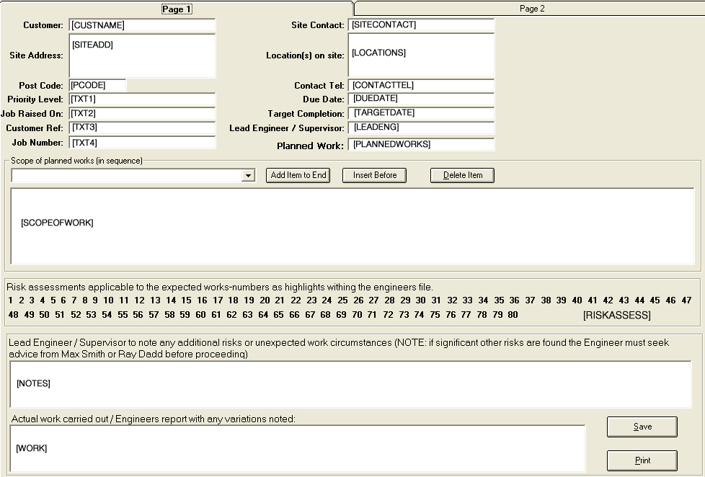
Task: Click the Site Contact field
Action: [x=421, y=25]
